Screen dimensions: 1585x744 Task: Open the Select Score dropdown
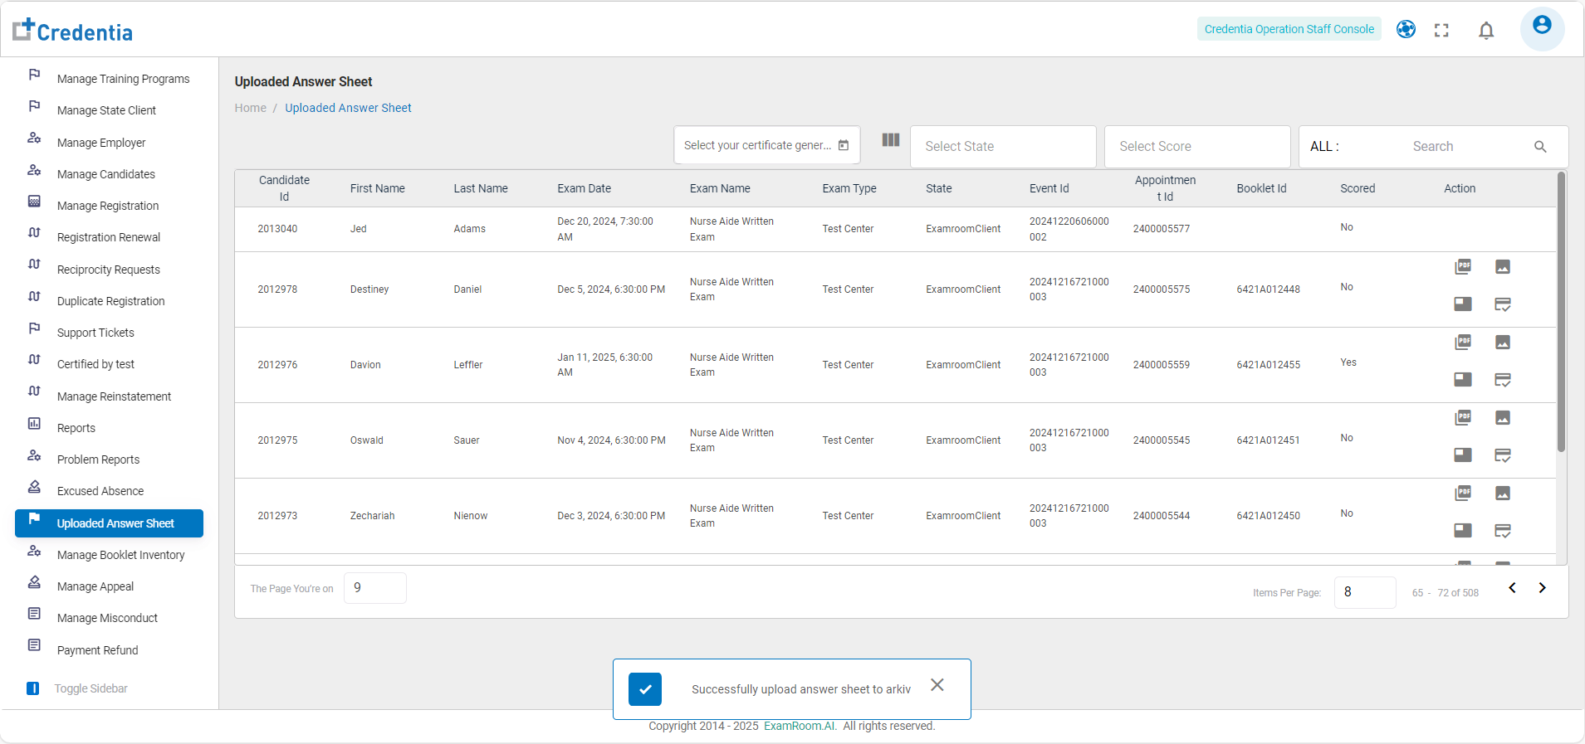(x=1196, y=147)
